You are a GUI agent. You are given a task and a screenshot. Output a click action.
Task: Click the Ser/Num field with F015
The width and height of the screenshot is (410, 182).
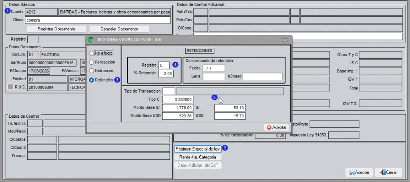click(52, 63)
